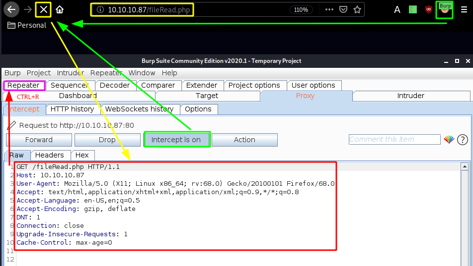Click the Accept-Encoding: gzip, deflate line
This screenshot has width=473, height=266.
pos(76,209)
